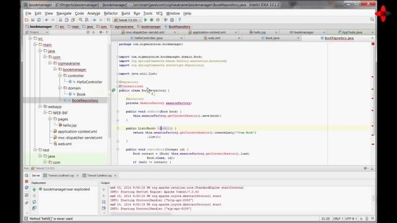Click the Run with Coverage icon
397x223 pixels.
158,20
